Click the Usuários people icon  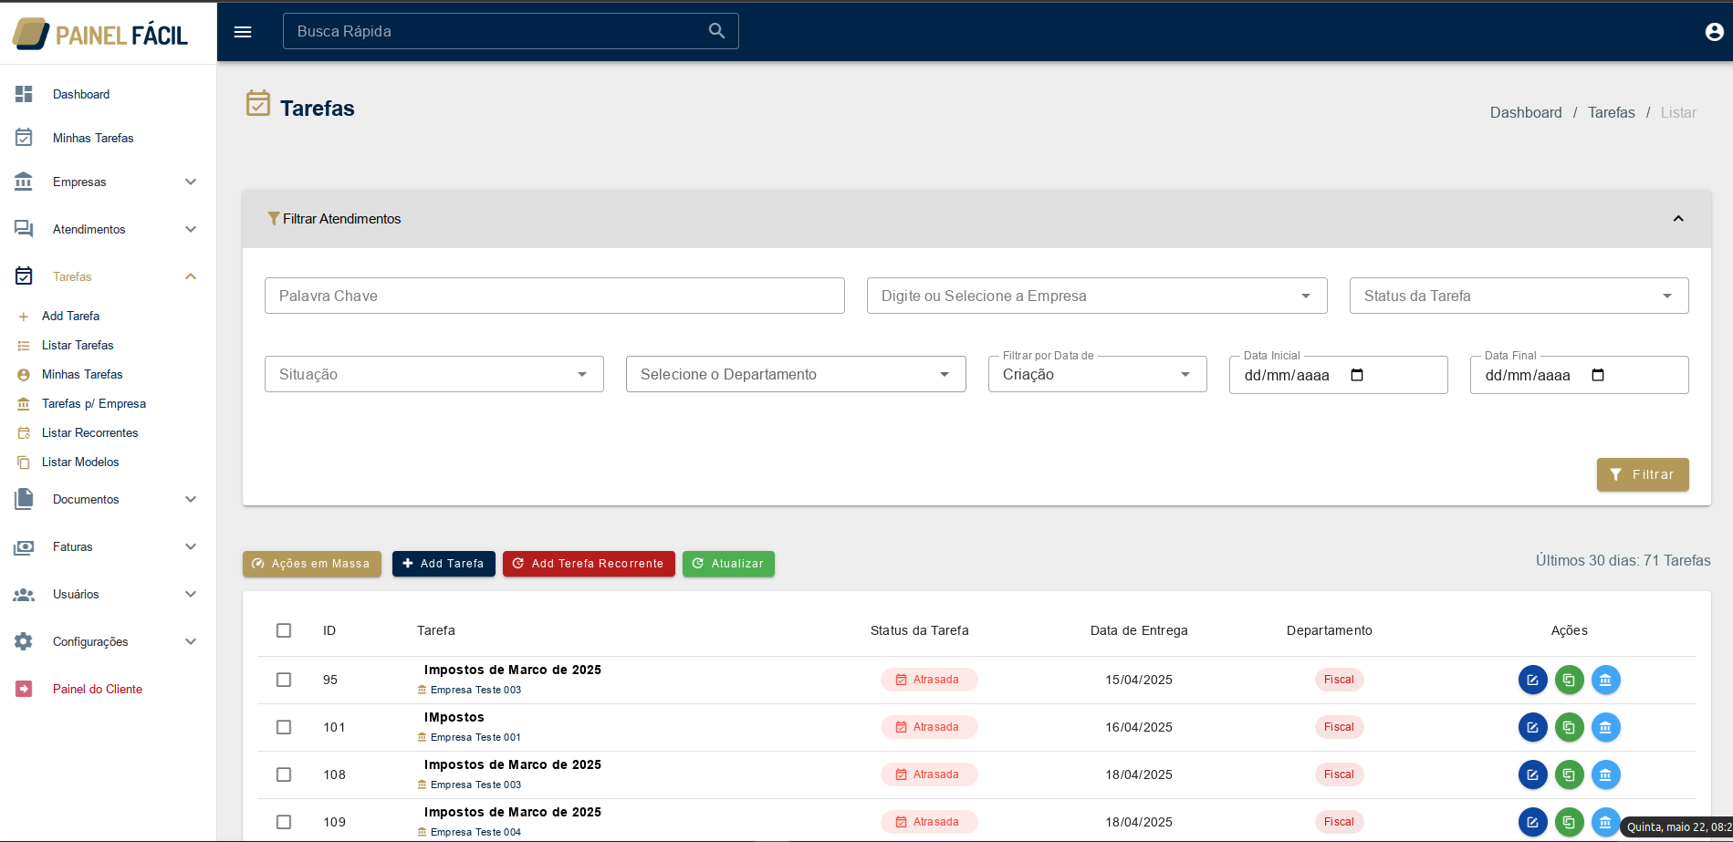point(24,594)
